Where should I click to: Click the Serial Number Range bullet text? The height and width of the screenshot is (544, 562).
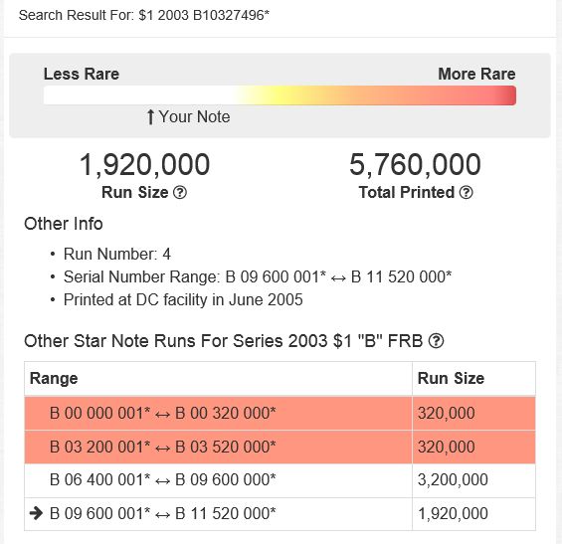click(x=258, y=277)
